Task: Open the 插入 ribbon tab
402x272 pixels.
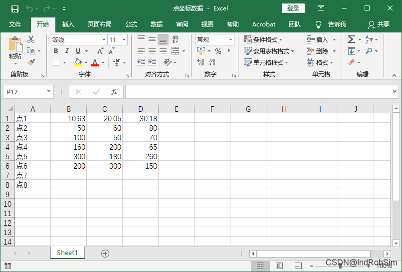Action: [68, 24]
